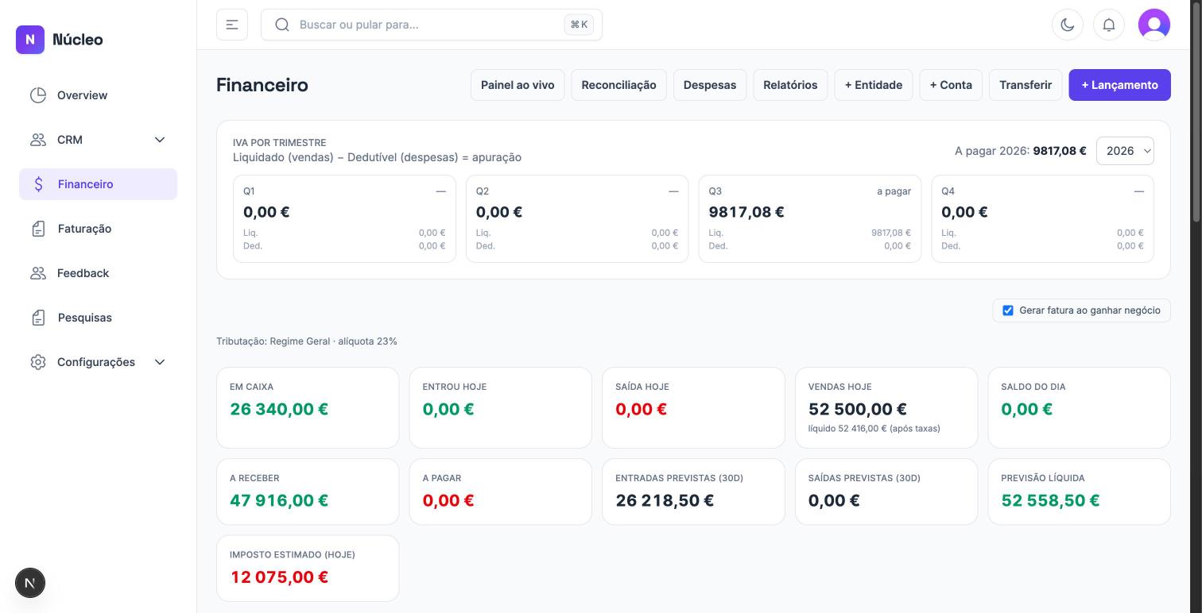Screen dimensions: 1202x613
Task: Click the SAÍDAS PREVISTAS (30D) card
Action: (x=886, y=492)
